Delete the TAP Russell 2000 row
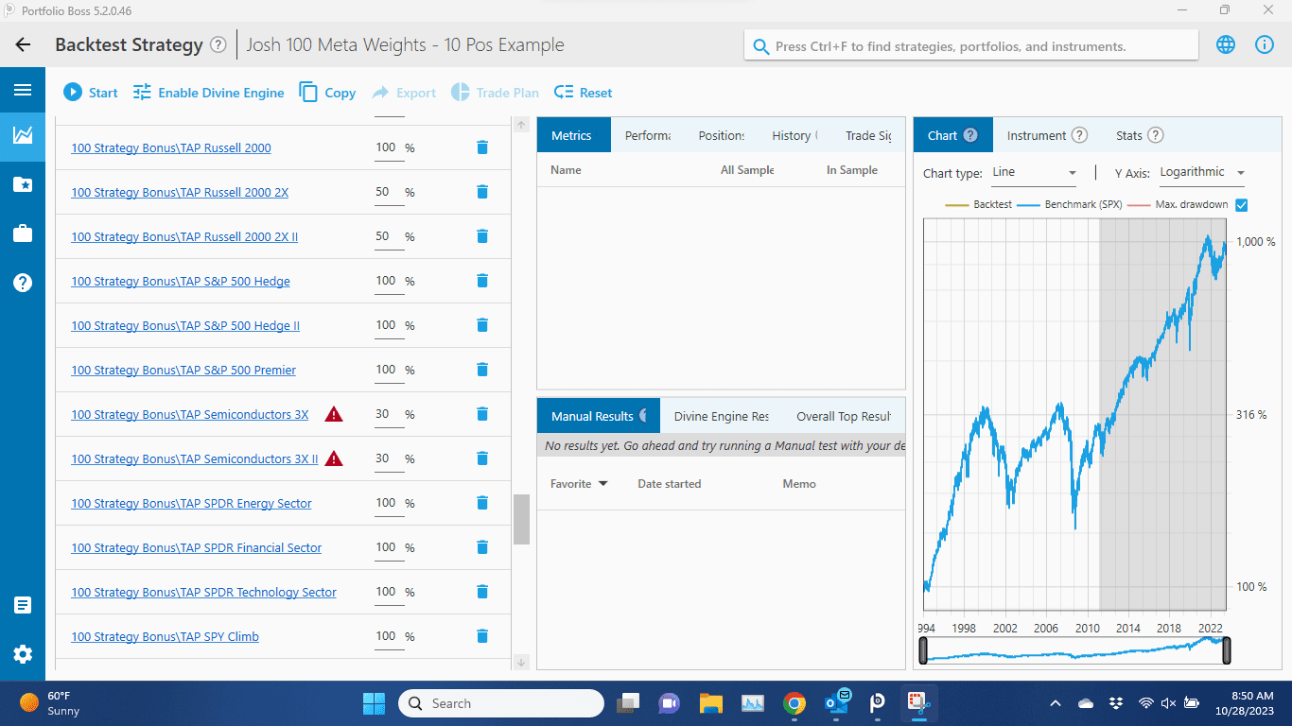Image resolution: width=1292 pixels, height=726 pixels. [482, 147]
